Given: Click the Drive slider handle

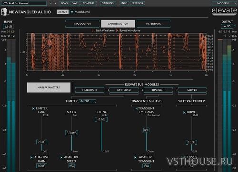Looking at the screenshot, I should point(191,142).
